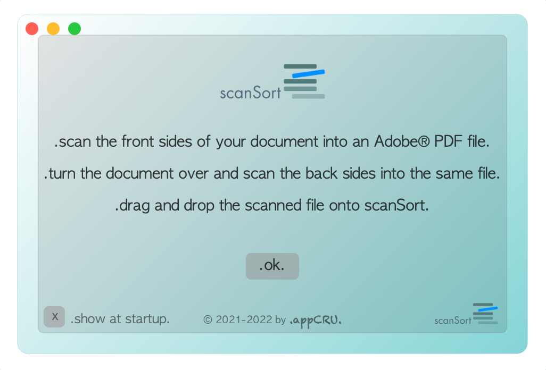Click the small scanSort wordmark in the footer
546x370 pixels.
[453, 320]
